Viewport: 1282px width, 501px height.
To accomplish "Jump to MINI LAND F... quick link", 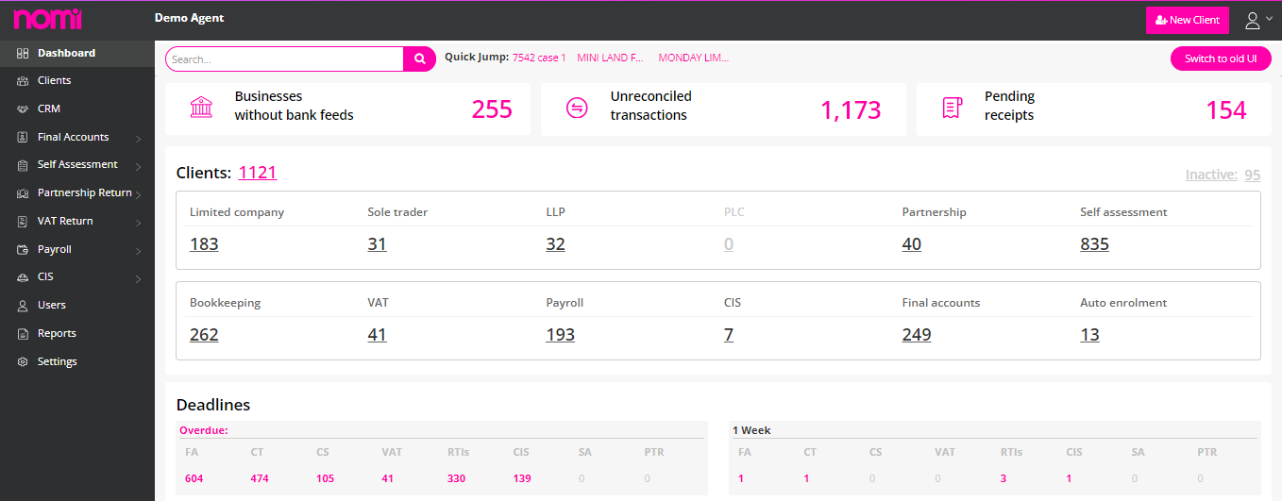I will pyautogui.click(x=611, y=58).
